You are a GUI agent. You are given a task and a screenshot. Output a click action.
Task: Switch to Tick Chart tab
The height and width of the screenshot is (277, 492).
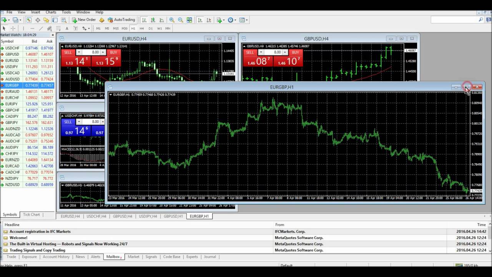32,215
